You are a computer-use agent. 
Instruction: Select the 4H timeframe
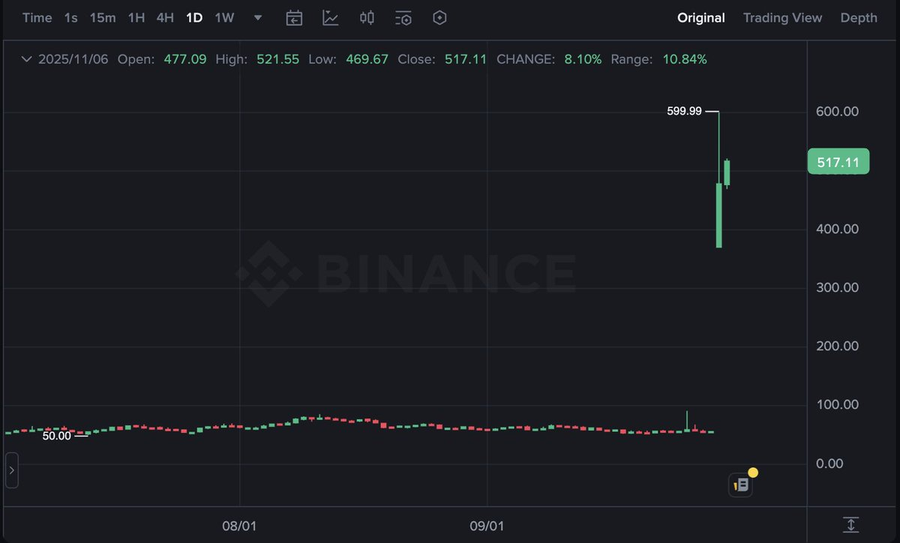[165, 18]
